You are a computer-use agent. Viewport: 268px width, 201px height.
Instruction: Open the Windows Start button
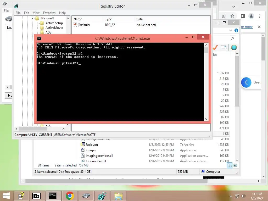pos(6,196)
